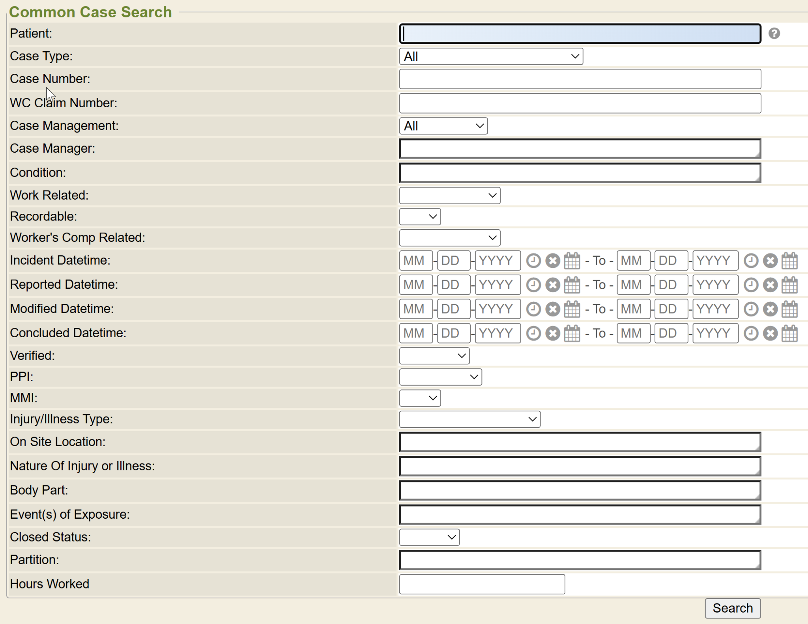Viewport: 808px width, 624px height.
Task: Expand the Case Type dropdown
Action: [491, 56]
